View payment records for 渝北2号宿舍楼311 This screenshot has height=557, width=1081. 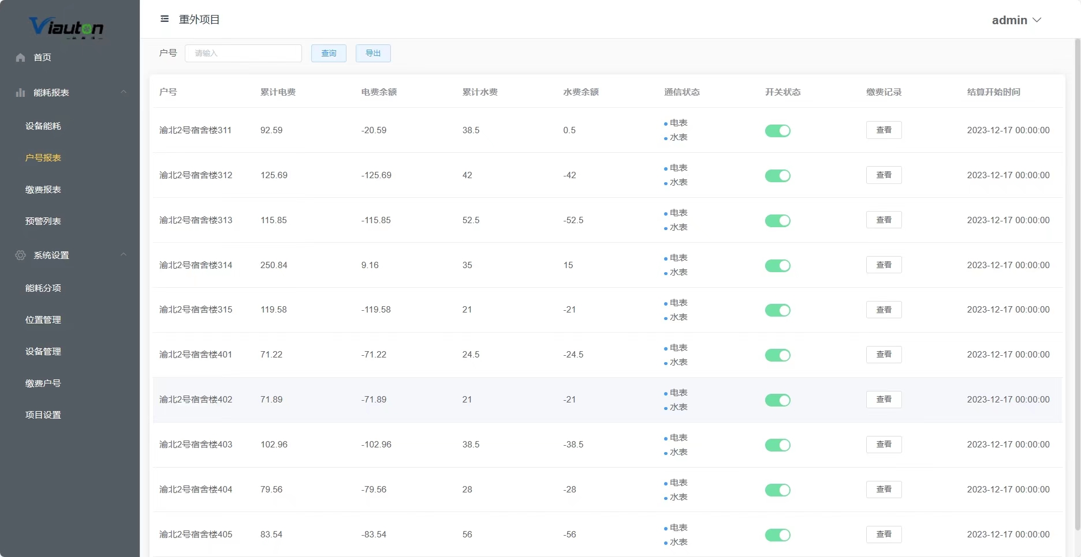(x=884, y=130)
